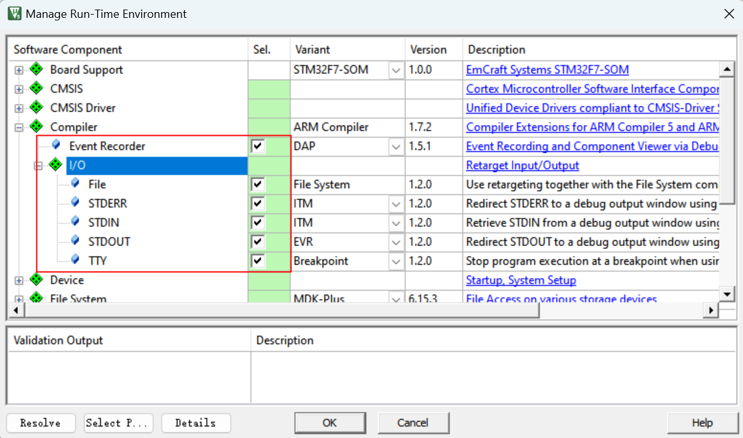Click the STDERR blue component icon
Image resolution: width=743 pixels, height=438 pixels.
pos(75,203)
